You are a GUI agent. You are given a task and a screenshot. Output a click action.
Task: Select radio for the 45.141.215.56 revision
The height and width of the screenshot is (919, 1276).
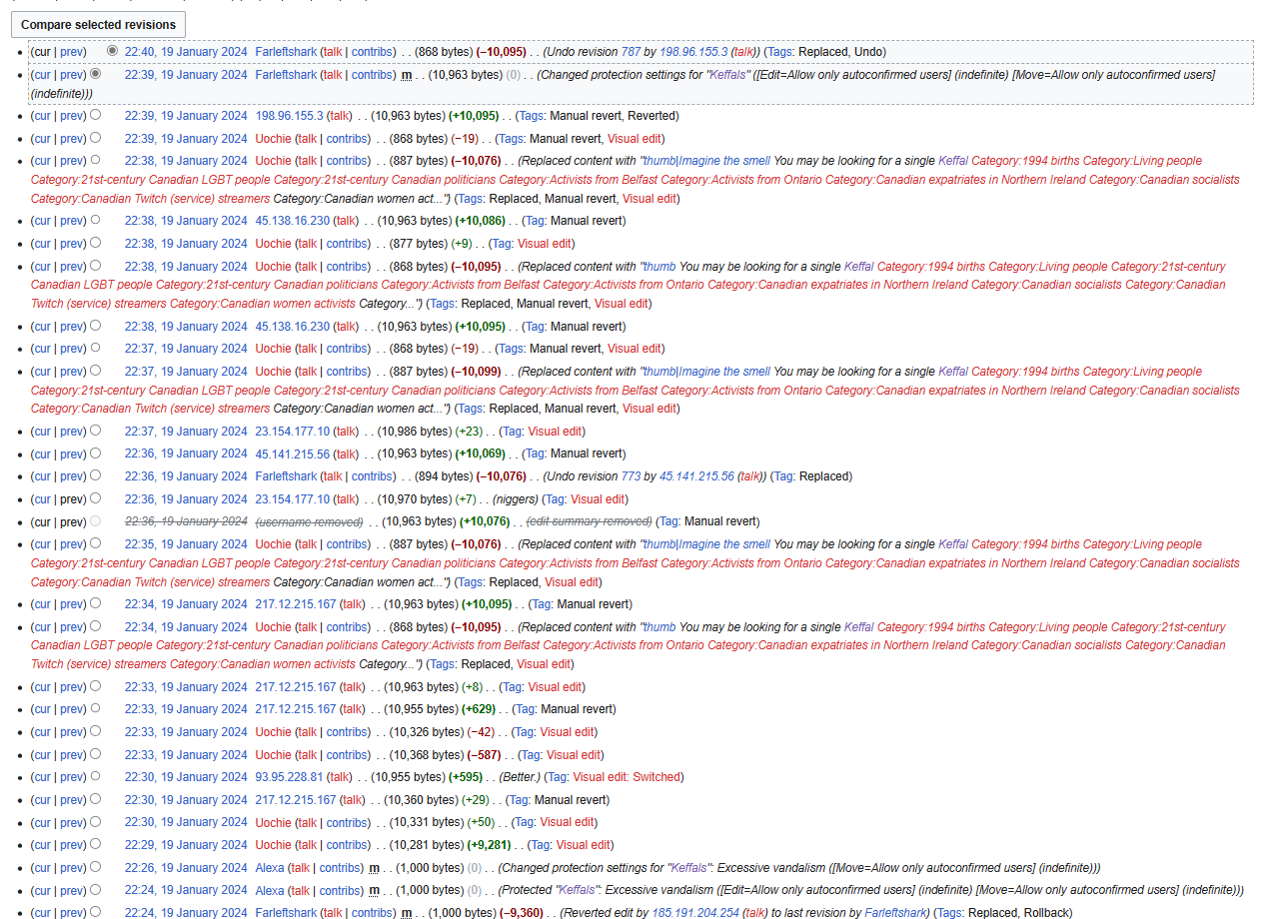click(x=95, y=453)
